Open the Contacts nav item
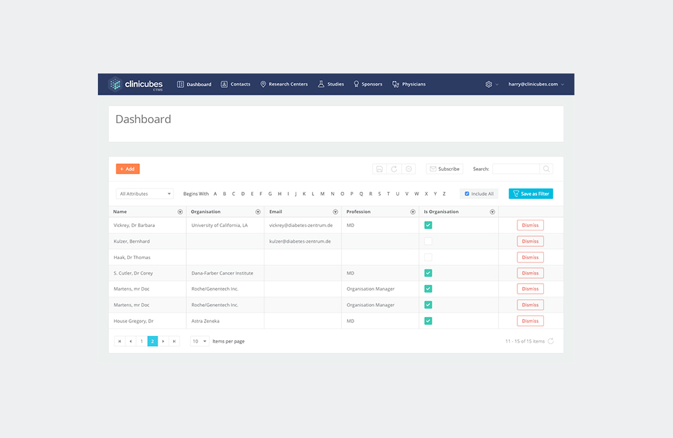Screen dimensions: 673x438 click(236, 84)
